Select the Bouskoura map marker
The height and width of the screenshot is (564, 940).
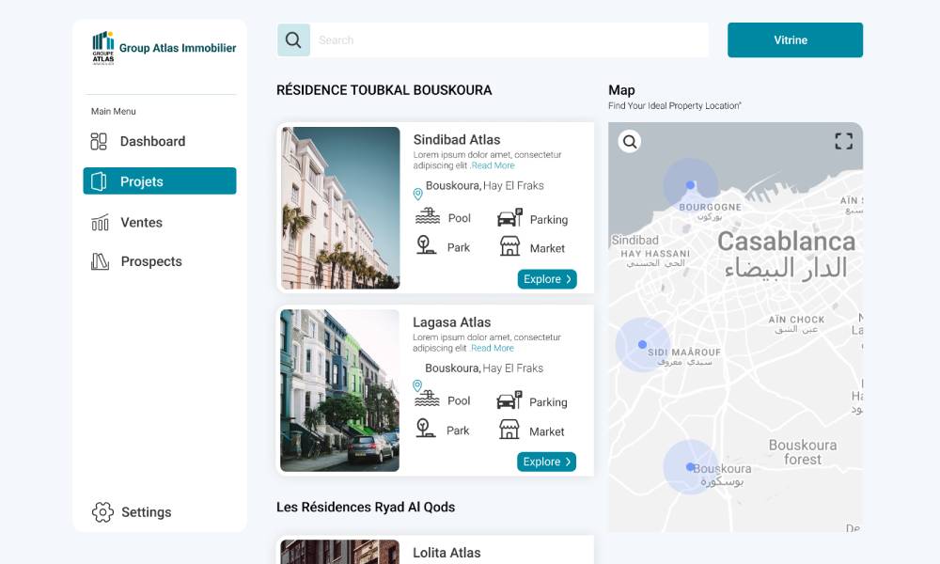[690, 466]
